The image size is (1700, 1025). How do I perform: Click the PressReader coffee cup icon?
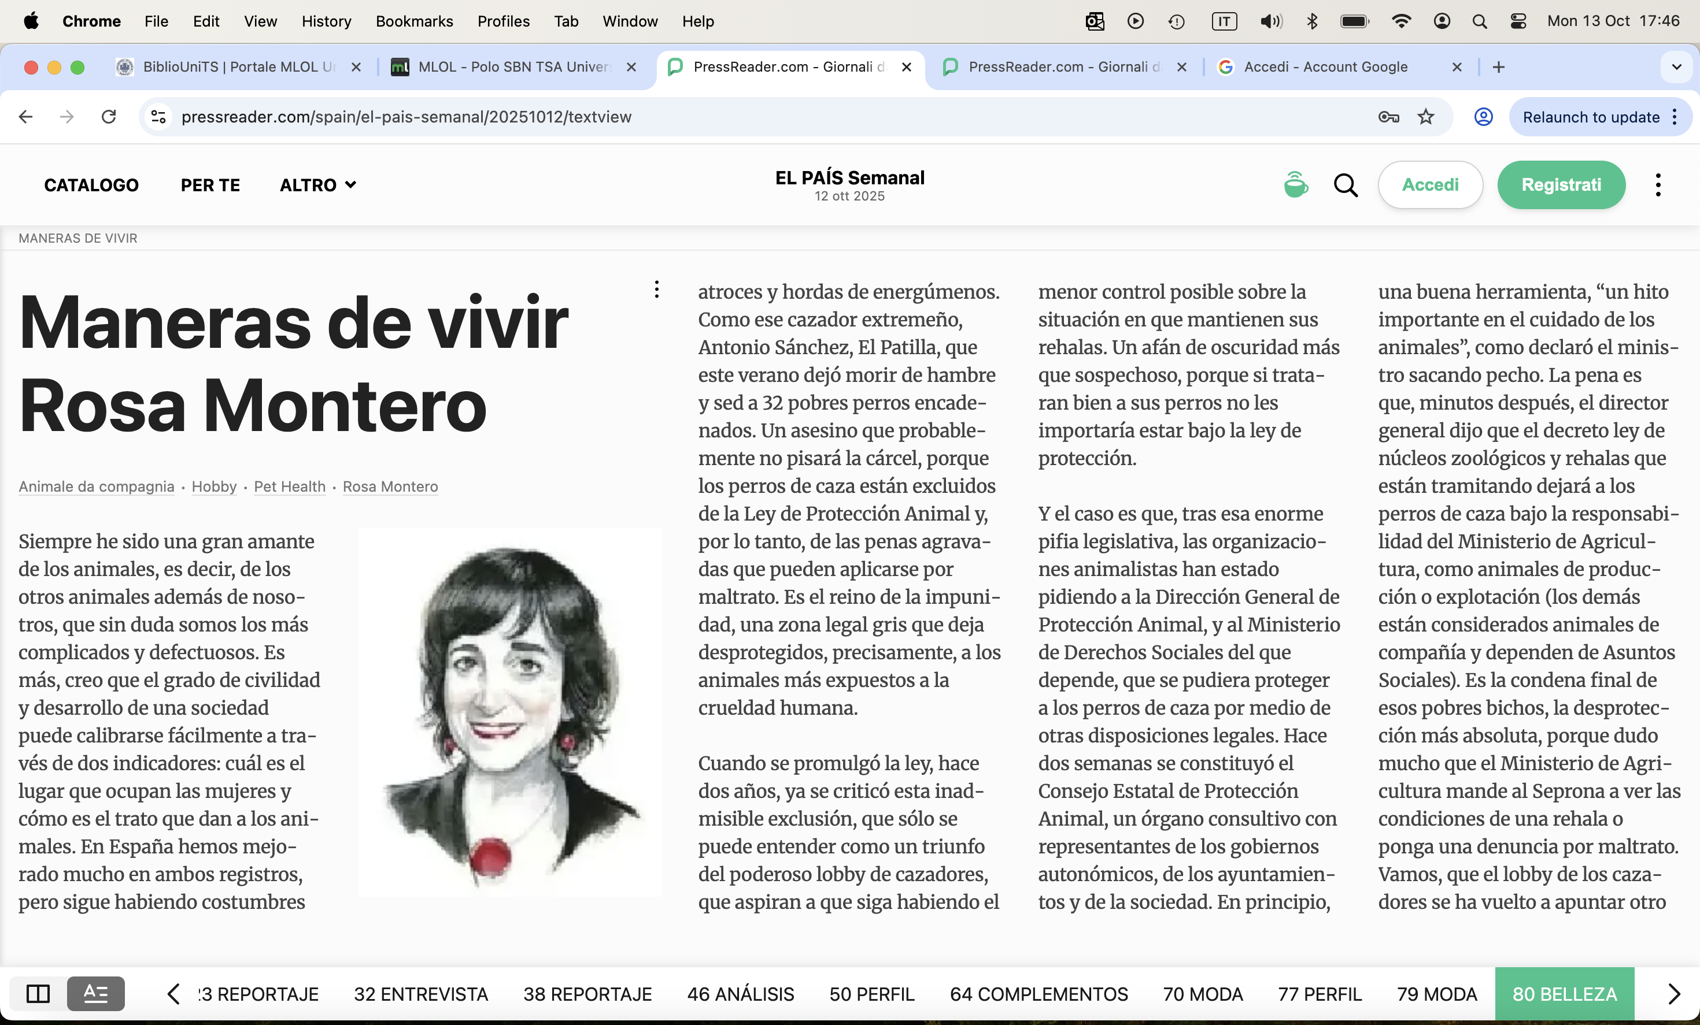[1295, 185]
